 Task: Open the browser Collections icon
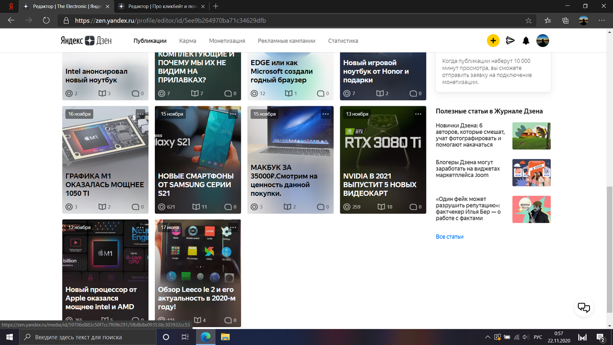point(565,21)
